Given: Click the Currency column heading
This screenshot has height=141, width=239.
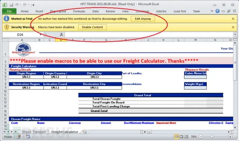Looking at the screenshot, I should click(x=75, y=123).
